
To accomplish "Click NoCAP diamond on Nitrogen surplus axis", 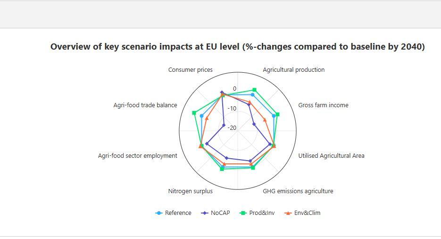I will pos(227,158).
